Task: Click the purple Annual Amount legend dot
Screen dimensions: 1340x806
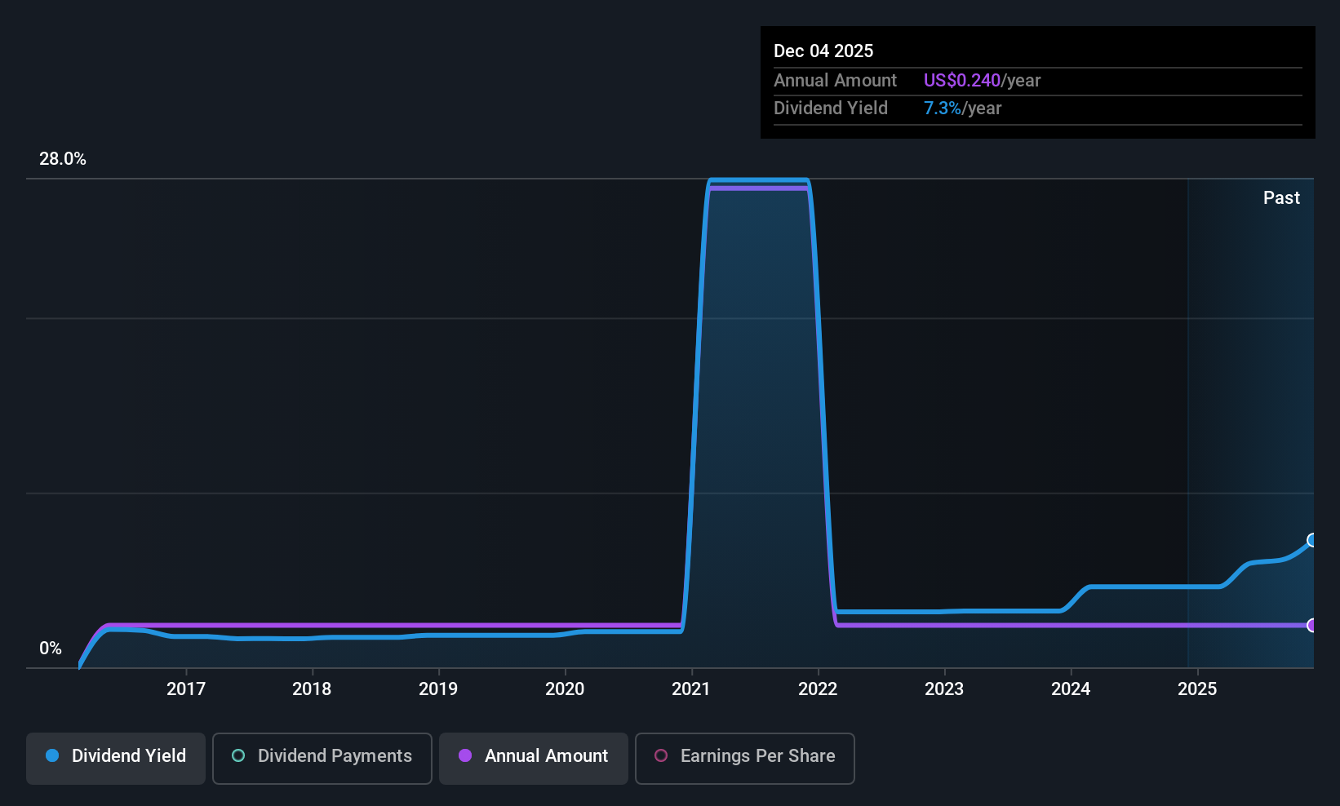Action: click(x=465, y=755)
